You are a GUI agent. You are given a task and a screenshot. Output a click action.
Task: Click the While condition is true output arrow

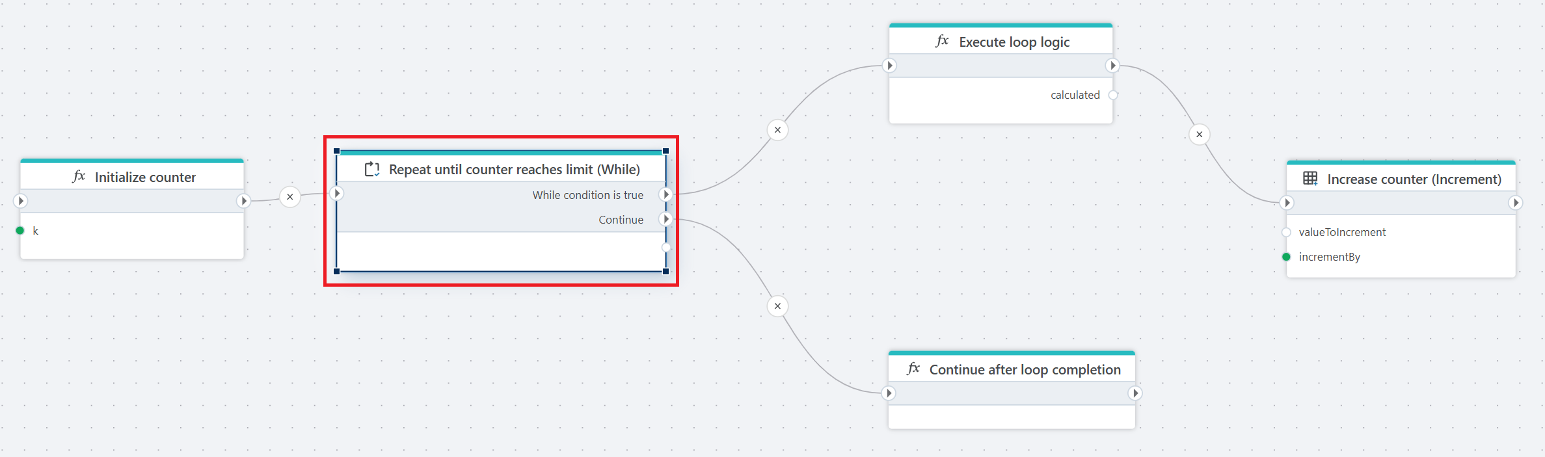click(x=665, y=194)
